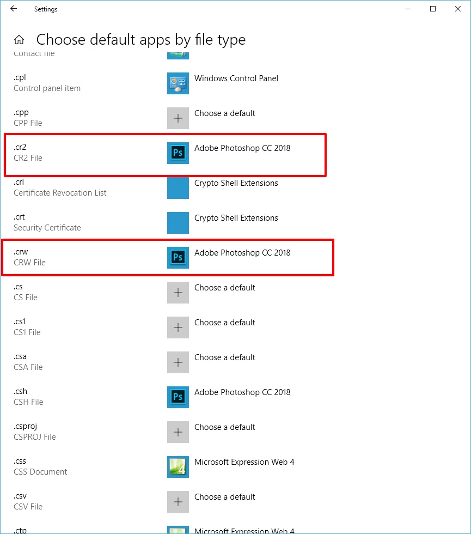
Task: Choose a default app for .csv
Action: [x=224, y=497]
